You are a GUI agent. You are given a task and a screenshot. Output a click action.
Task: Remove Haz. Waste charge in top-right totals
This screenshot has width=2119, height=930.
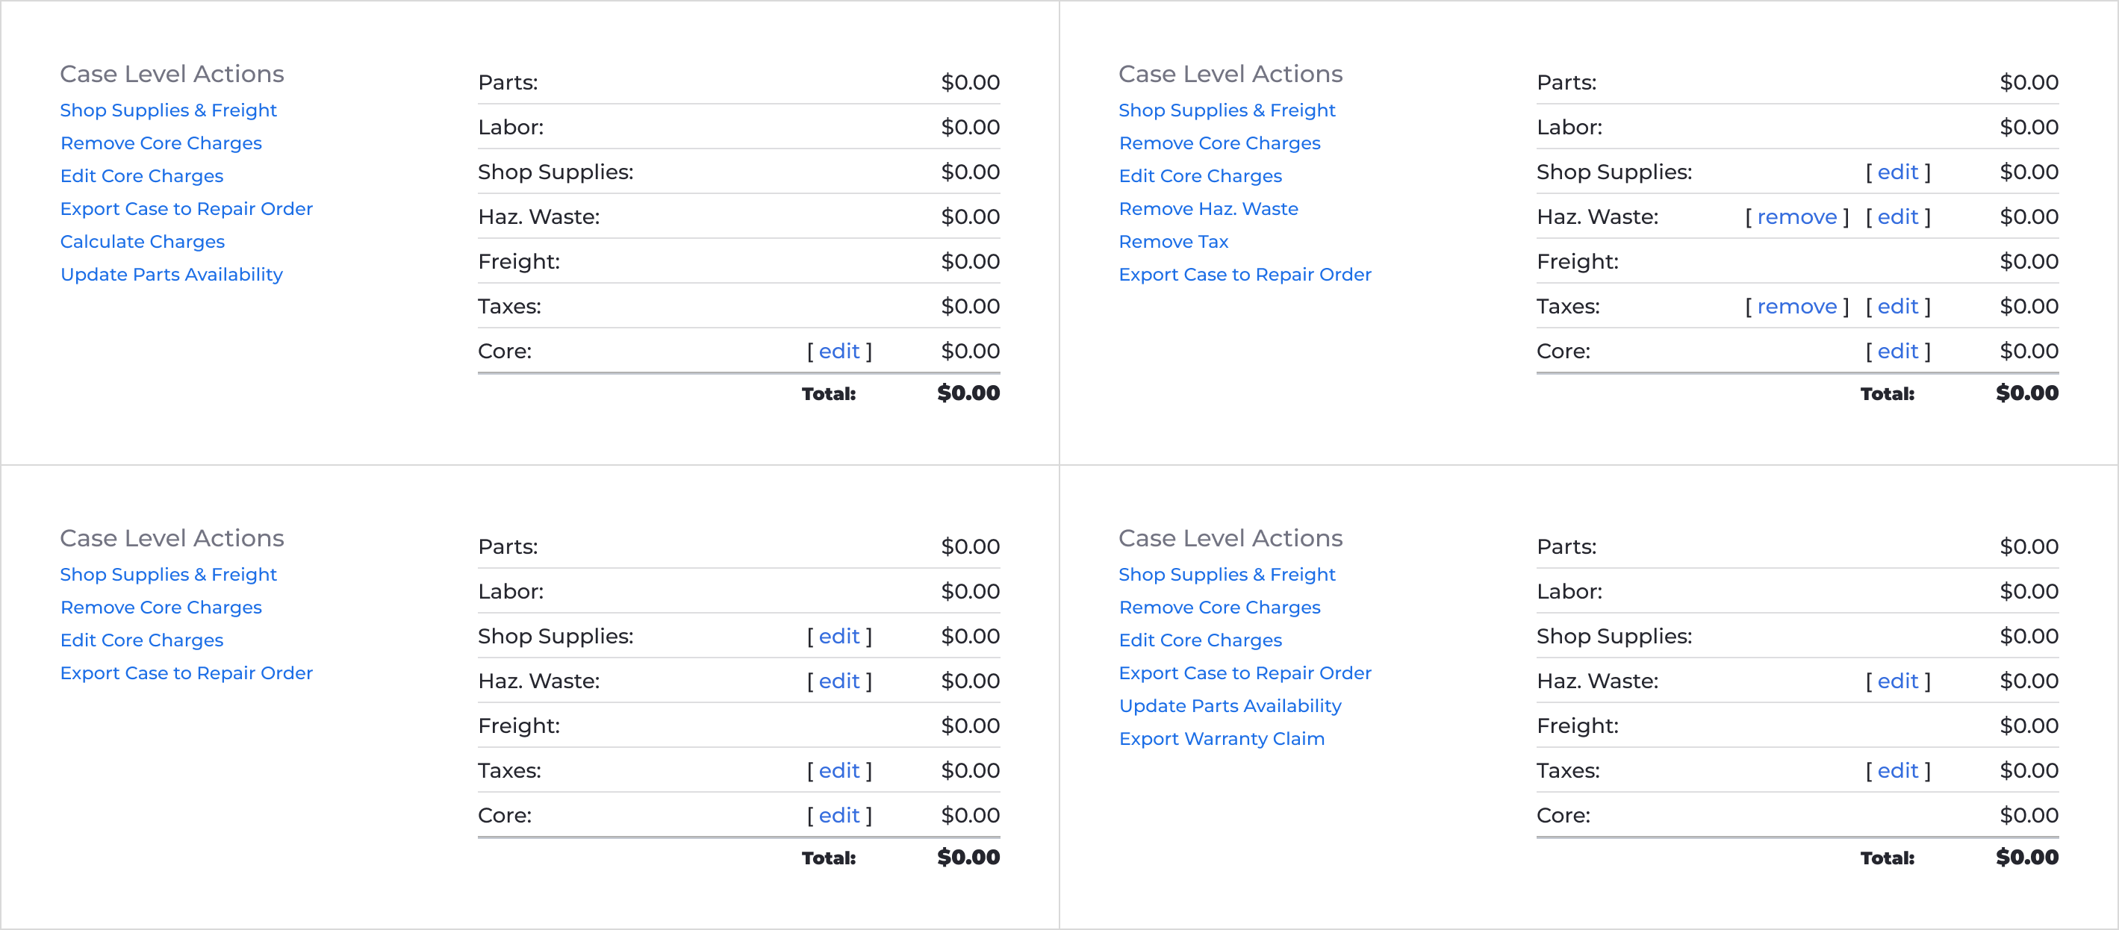pyautogui.click(x=1796, y=217)
